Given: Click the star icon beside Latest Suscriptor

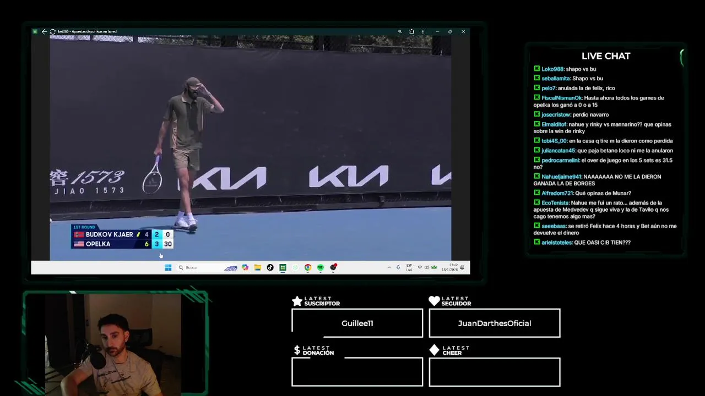Looking at the screenshot, I should coord(297,301).
